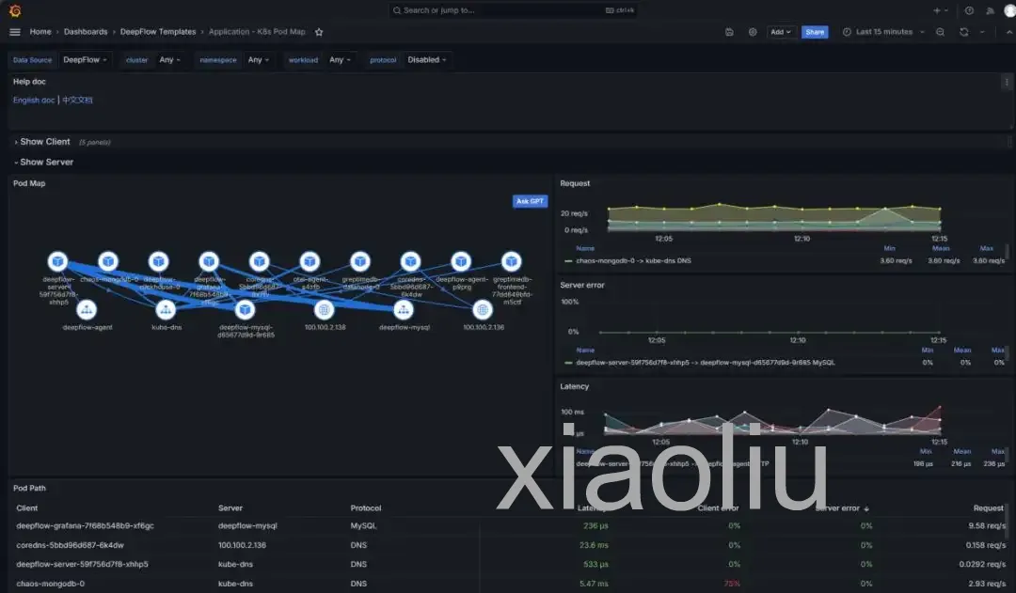Select the deepflow-clickhouse-0 pod node

coord(159,261)
